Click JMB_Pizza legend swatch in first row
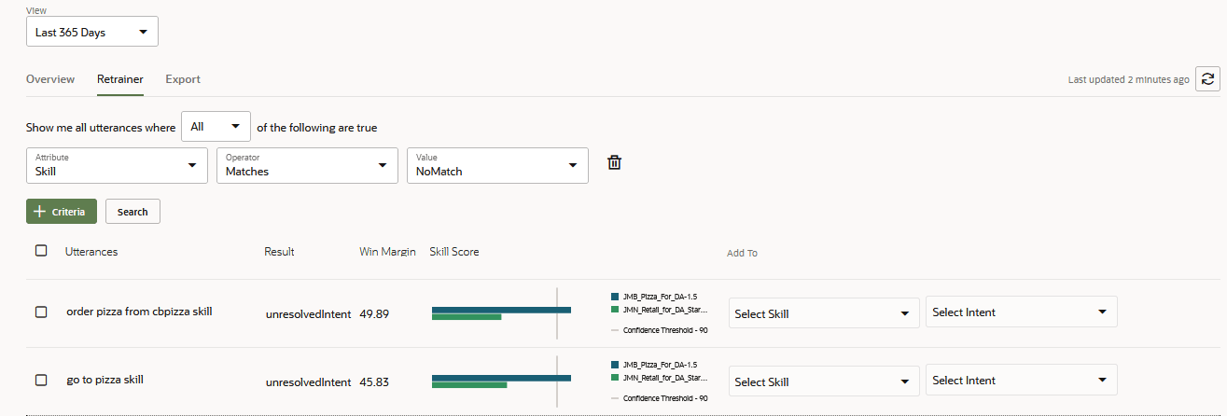 614,297
